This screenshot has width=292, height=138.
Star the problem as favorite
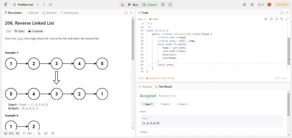(x=39, y=133)
